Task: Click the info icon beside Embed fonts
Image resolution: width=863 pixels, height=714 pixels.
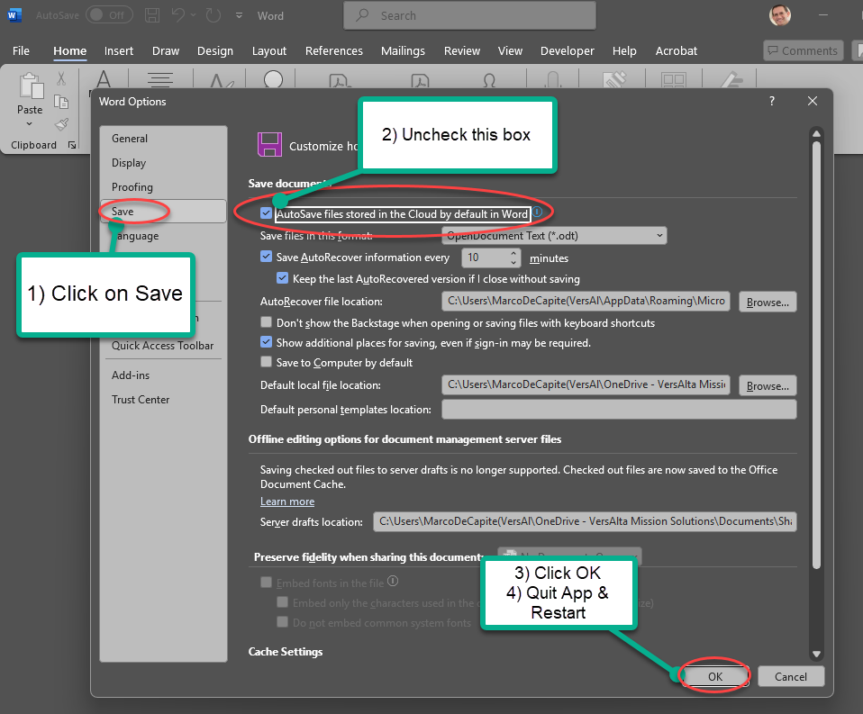Action: pyautogui.click(x=393, y=581)
